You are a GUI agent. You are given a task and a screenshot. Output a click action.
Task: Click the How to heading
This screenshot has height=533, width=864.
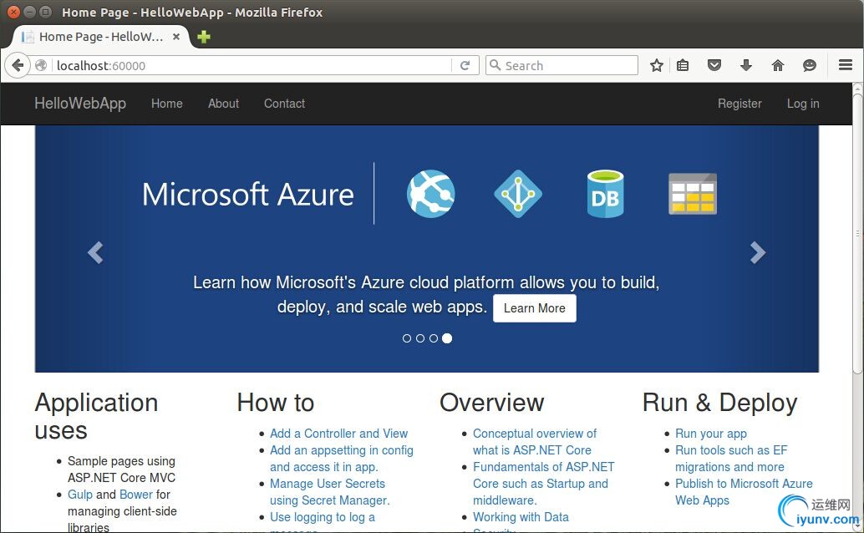click(276, 403)
